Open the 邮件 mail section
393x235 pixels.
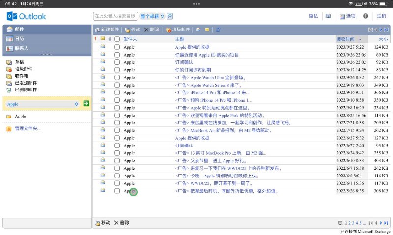click(47, 29)
